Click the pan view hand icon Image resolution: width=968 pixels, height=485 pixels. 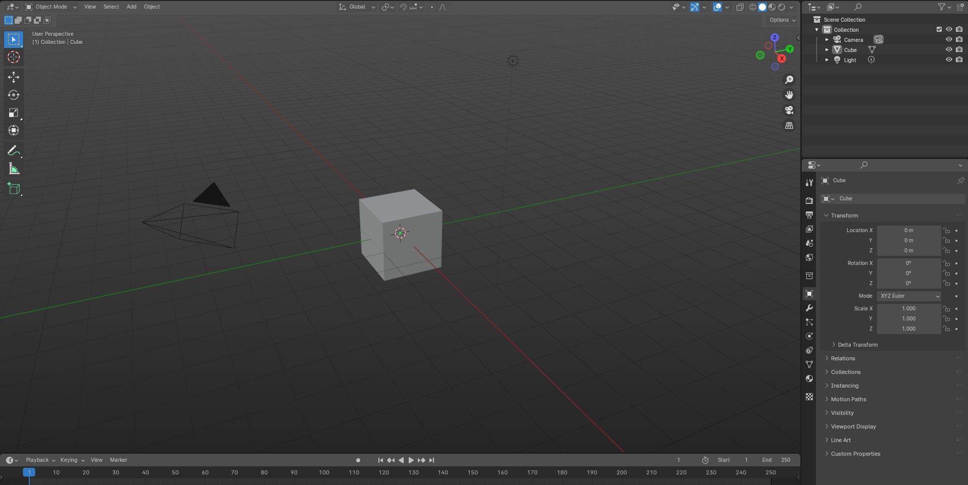789,95
